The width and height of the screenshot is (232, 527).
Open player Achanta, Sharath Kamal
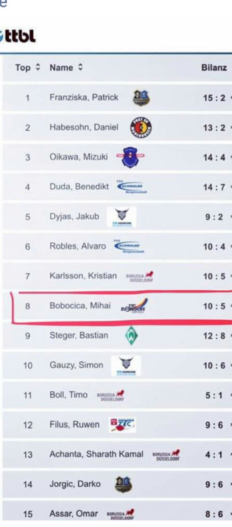pyautogui.click(x=96, y=455)
